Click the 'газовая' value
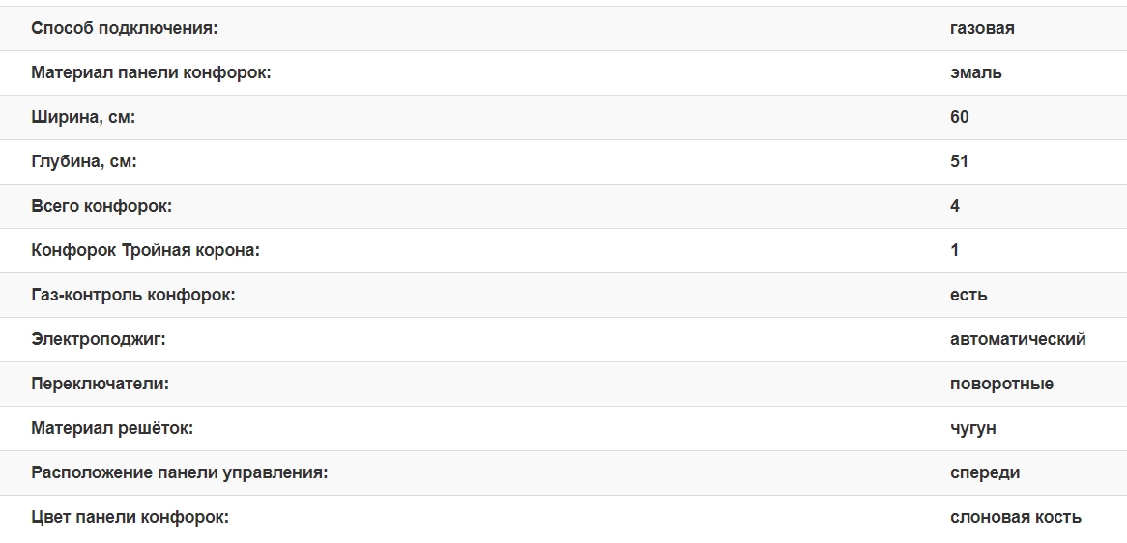The height and width of the screenshot is (543, 1127). 982,28
